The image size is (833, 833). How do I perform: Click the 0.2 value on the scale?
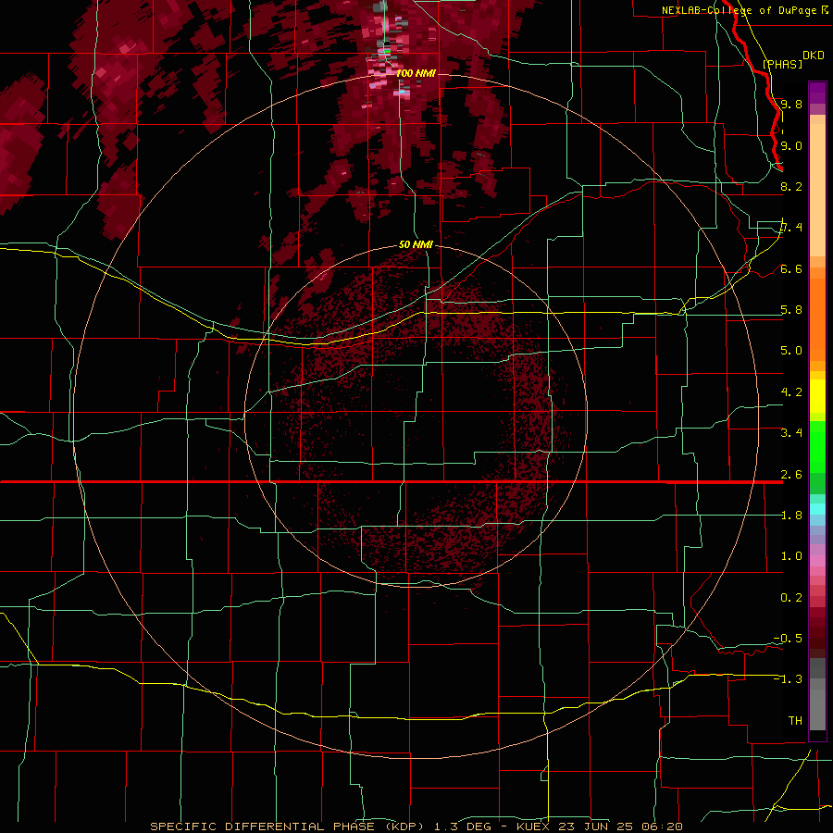(791, 598)
